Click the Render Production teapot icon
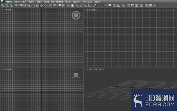 click(154, 6)
